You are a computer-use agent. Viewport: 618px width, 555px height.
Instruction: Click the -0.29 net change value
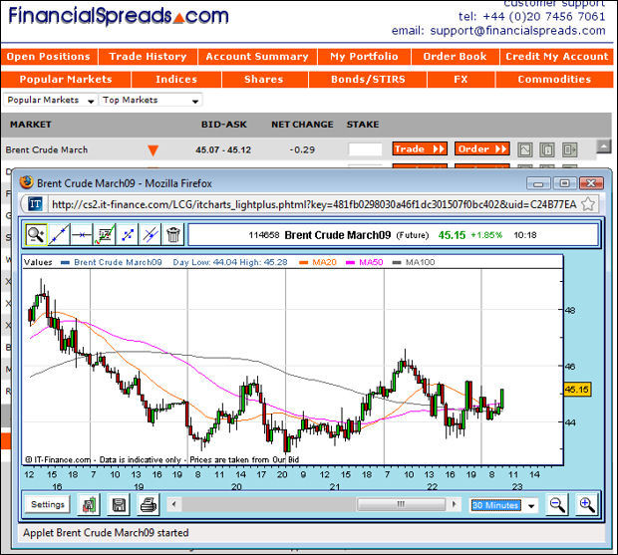[x=302, y=150]
